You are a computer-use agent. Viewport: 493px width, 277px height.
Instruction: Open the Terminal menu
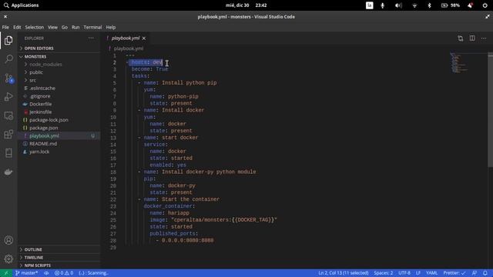92,28
